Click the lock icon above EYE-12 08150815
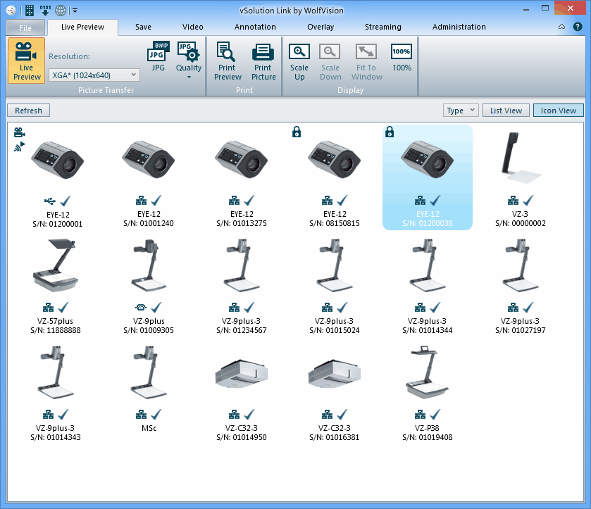Screen dimensions: 591x509 pyautogui.click(x=297, y=132)
